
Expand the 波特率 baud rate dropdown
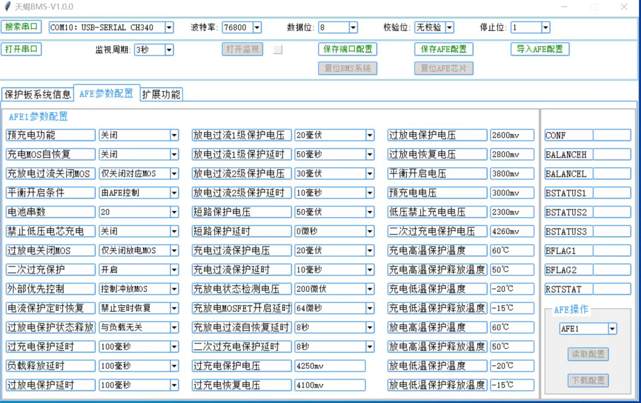[x=257, y=28]
